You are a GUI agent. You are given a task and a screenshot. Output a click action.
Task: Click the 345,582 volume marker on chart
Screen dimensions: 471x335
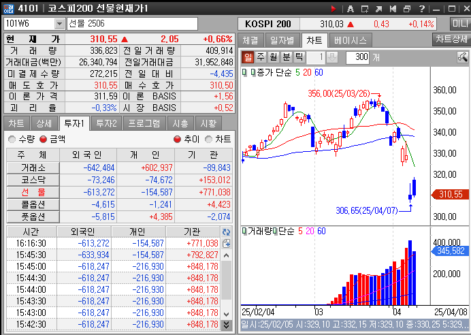(x=450, y=251)
